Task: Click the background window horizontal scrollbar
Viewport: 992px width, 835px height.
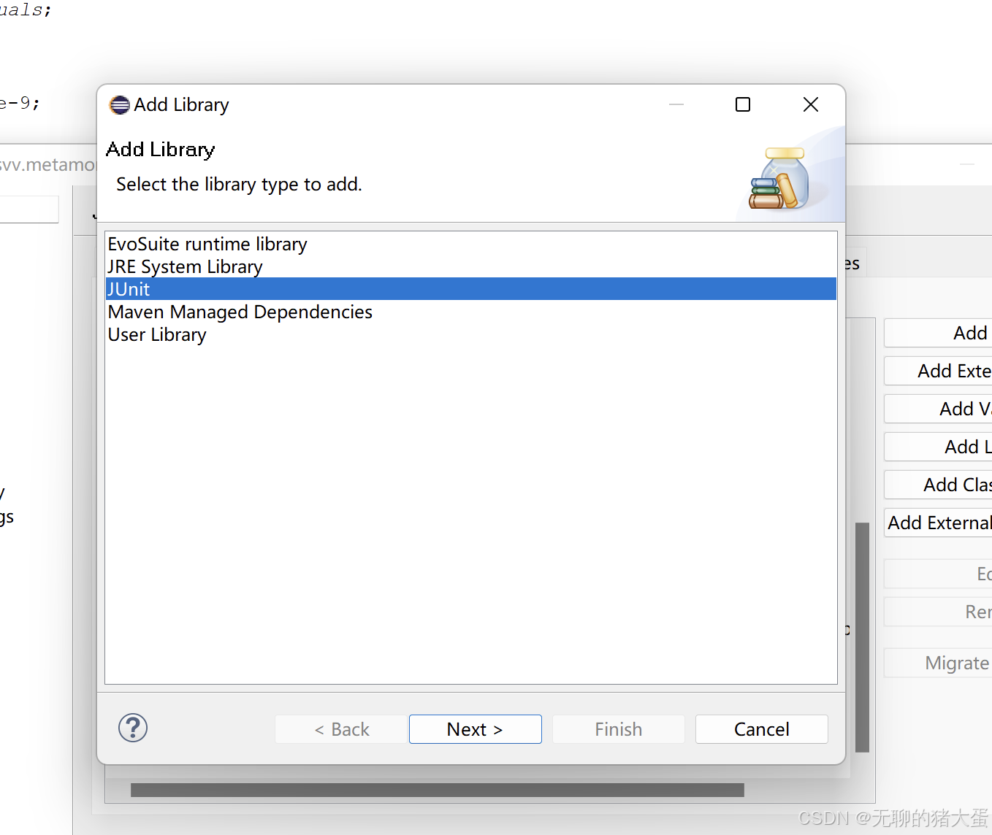Action: click(437, 790)
